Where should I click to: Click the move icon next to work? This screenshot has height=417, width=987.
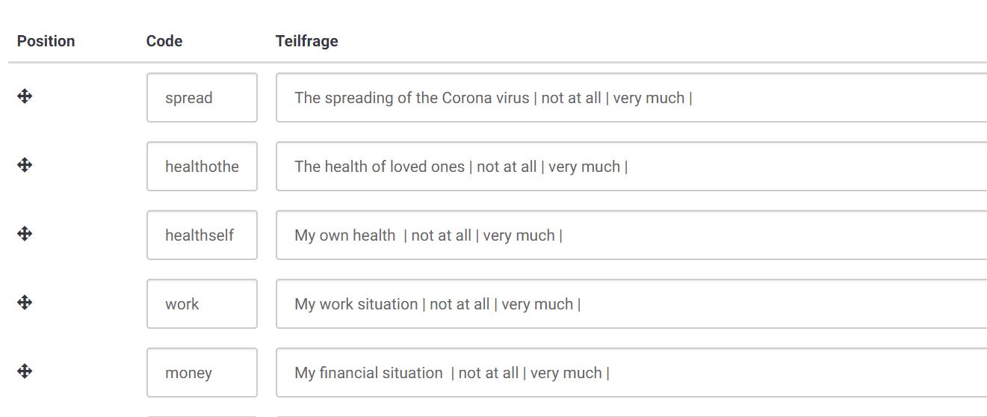(25, 302)
